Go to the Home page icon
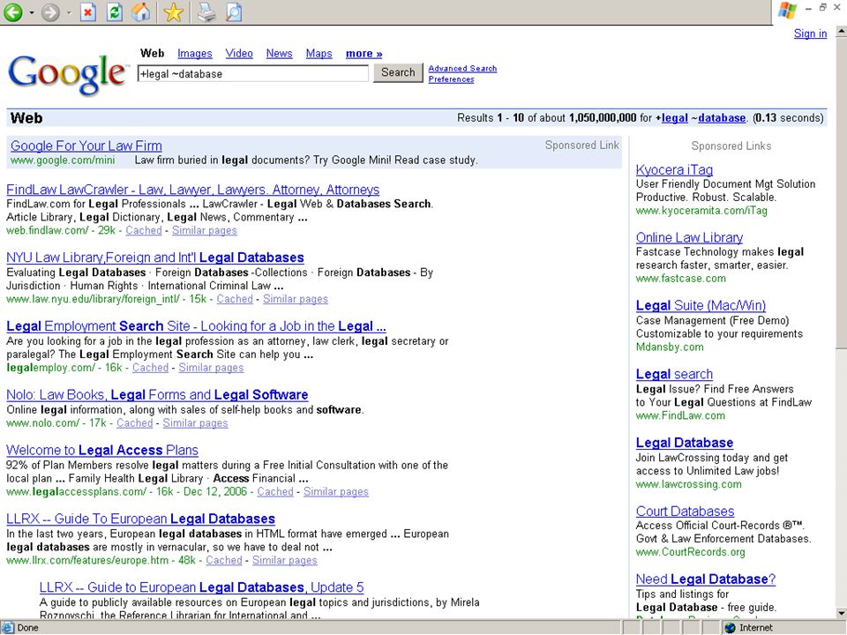The width and height of the screenshot is (847, 635). click(x=141, y=11)
